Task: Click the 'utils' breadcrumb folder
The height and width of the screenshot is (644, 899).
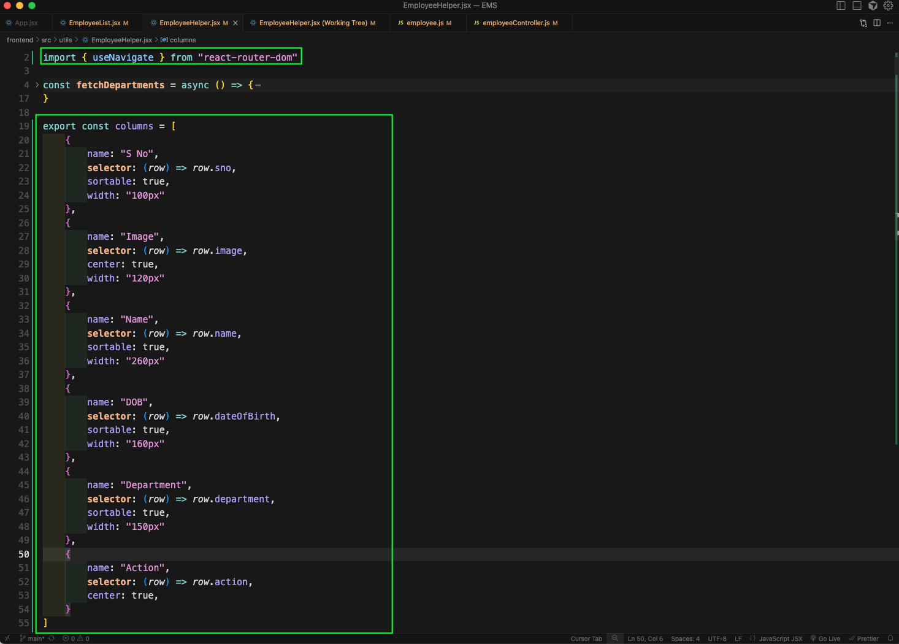Action: pyautogui.click(x=65, y=40)
